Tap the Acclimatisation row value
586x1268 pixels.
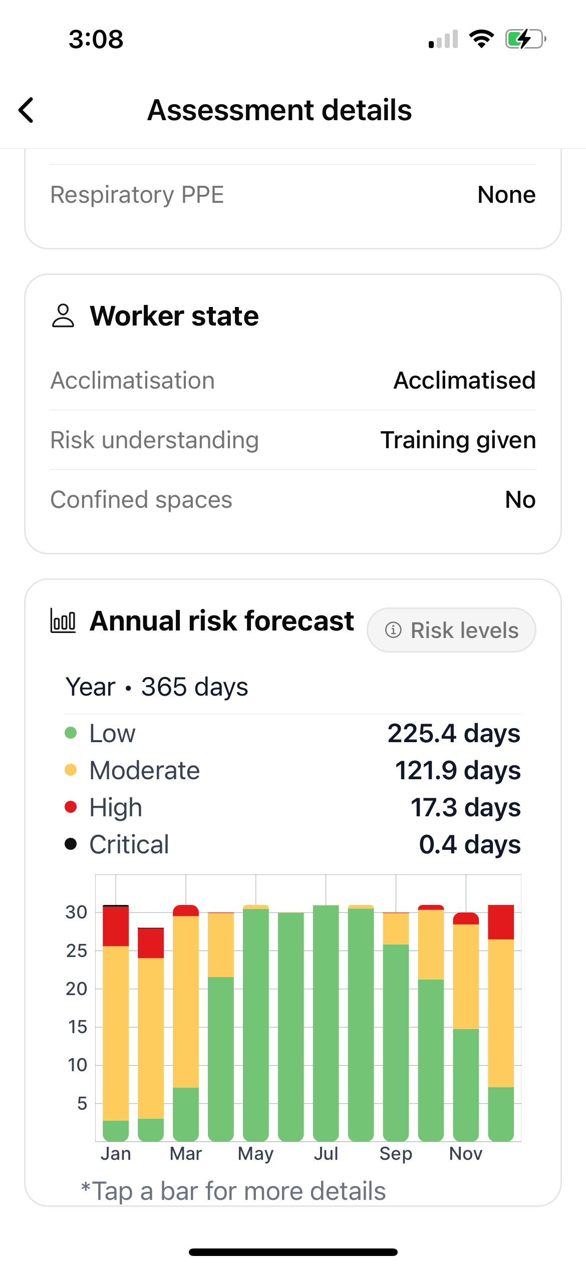[x=464, y=380]
